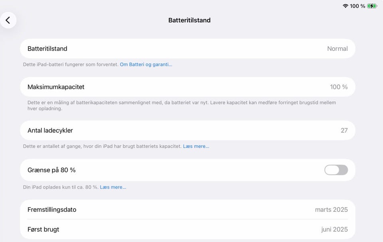The image size is (383, 242).
Task: Click the Normal status value
Action: (337, 49)
